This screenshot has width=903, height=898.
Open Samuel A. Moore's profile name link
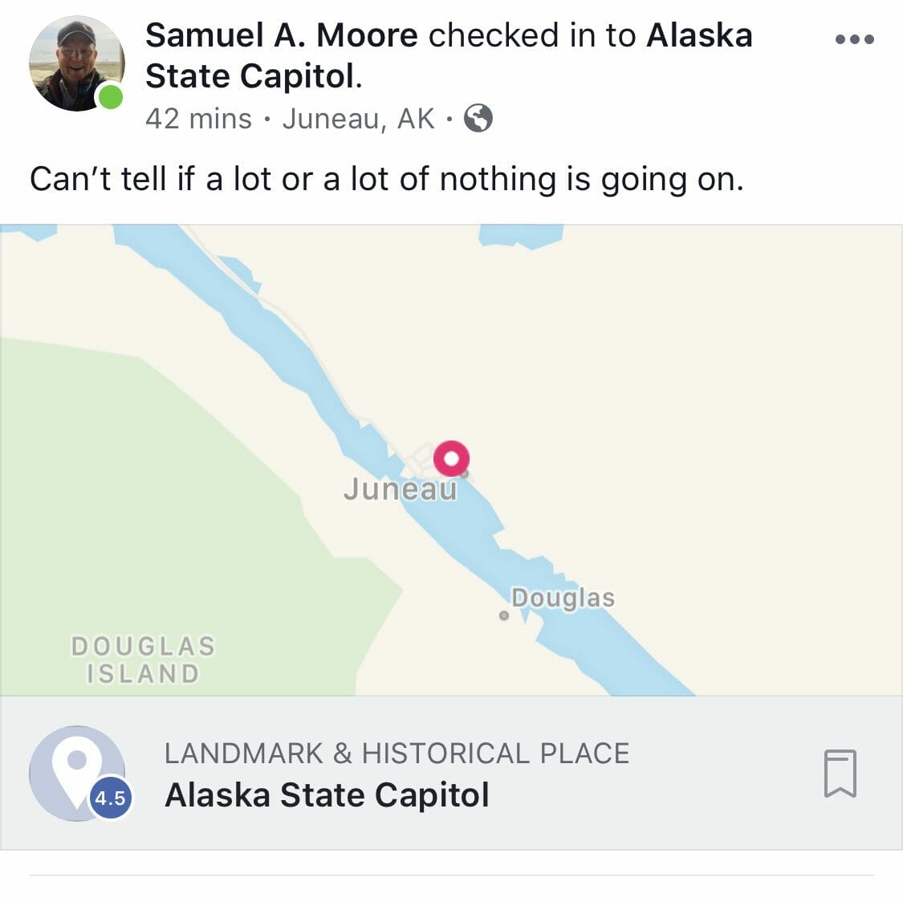[x=282, y=35]
